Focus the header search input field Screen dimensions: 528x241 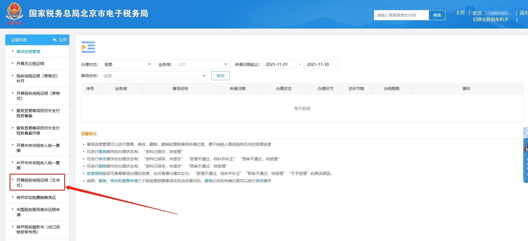click(401, 15)
